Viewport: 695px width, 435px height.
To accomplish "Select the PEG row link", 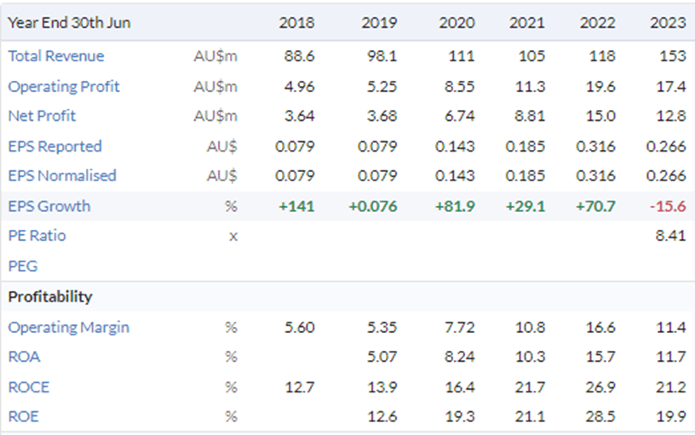I will [x=23, y=266].
